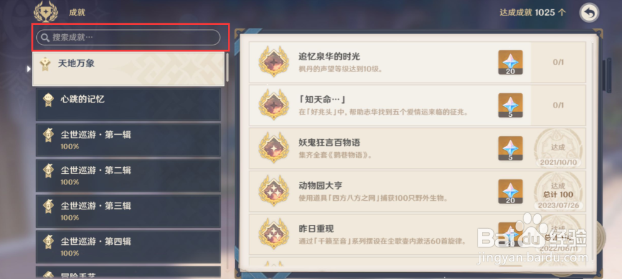Image resolution: width=622 pixels, height=279 pixels.
Task: Click the badge icon of 动物园大亨
Action: [274, 191]
